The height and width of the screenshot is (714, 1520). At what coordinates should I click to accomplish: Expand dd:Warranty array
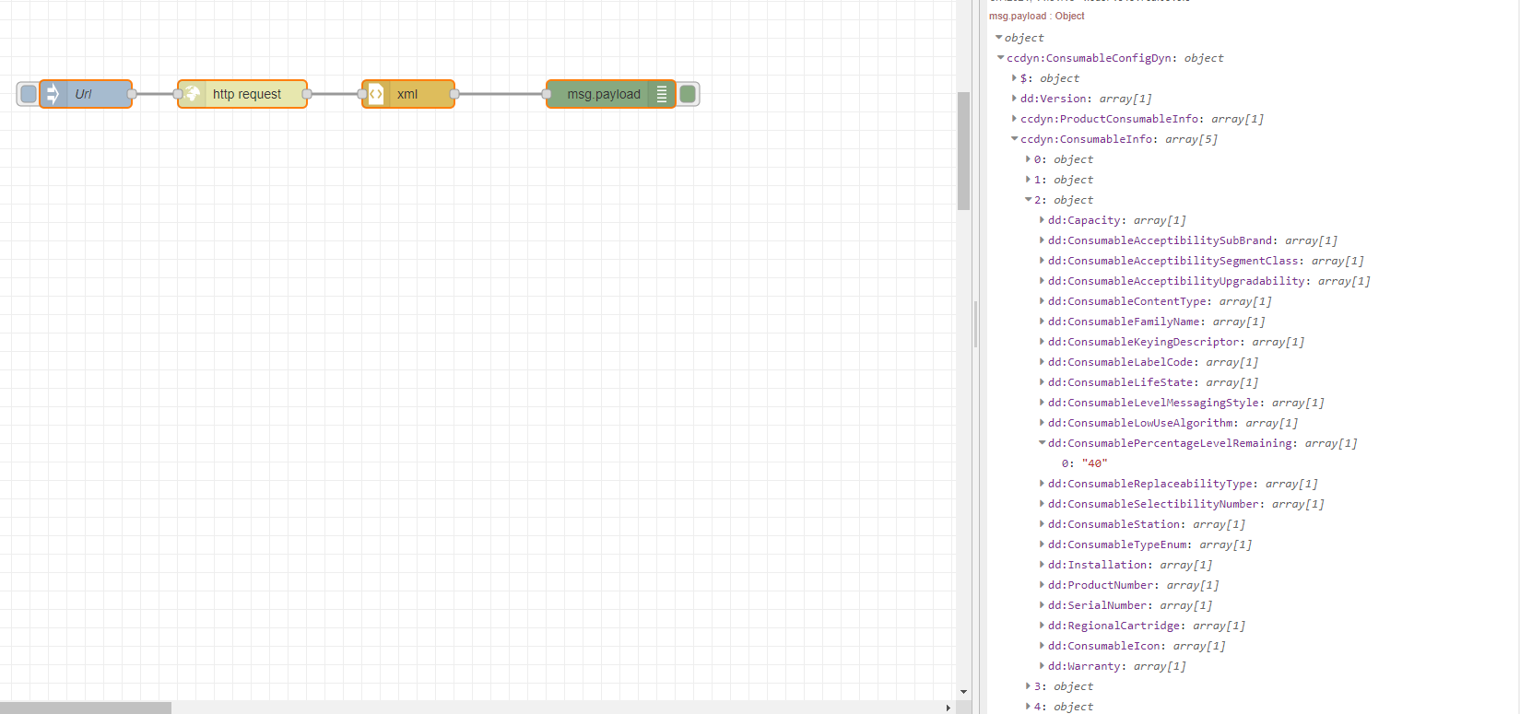coord(1043,666)
